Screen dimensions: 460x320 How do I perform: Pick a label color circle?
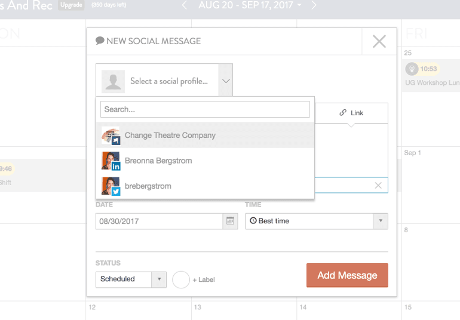pos(181,279)
